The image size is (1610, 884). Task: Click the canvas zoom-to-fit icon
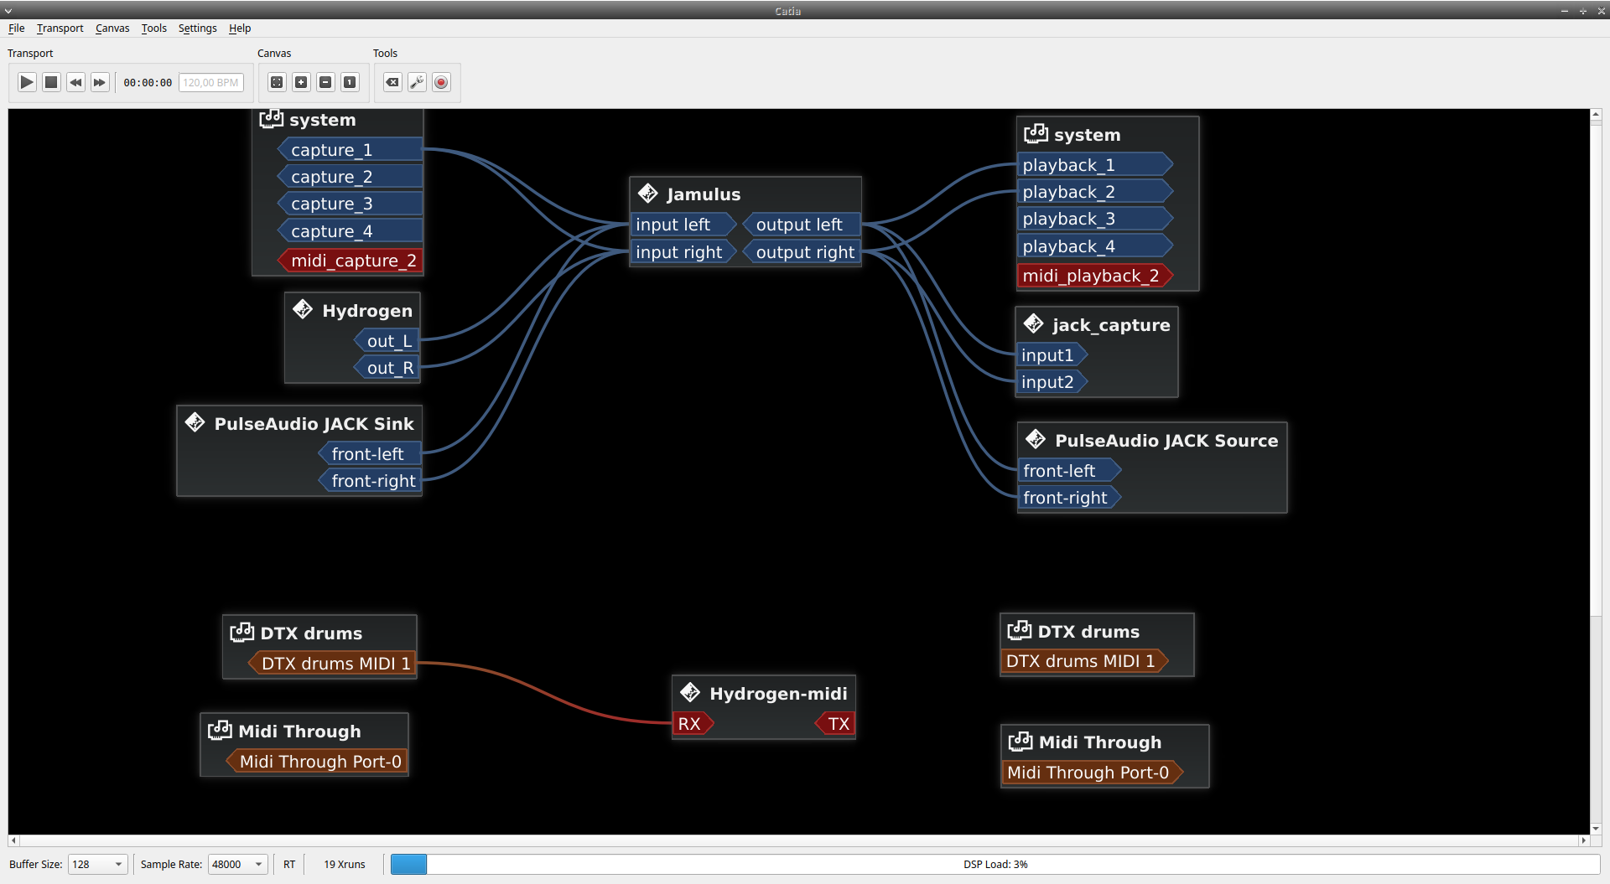click(x=277, y=82)
